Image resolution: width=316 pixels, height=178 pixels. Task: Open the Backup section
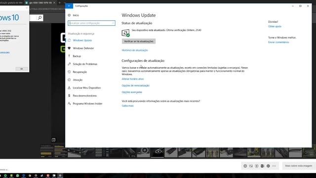point(77,56)
